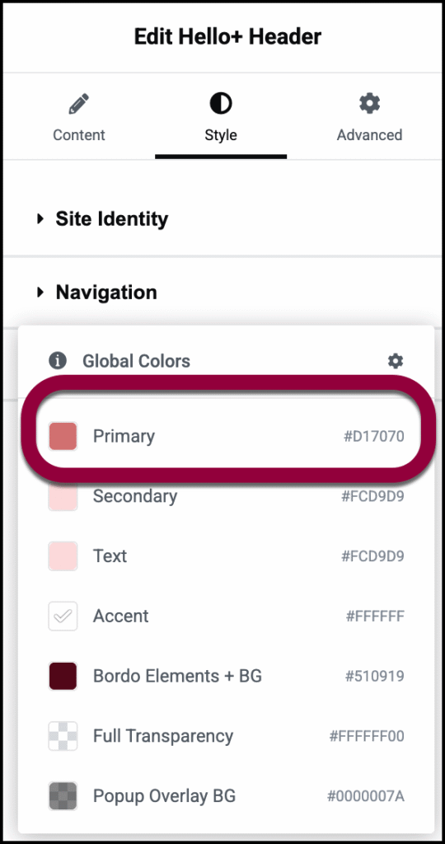The height and width of the screenshot is (844, 445).
Task: Select the Text color swatch
Action: click(63, 556)
